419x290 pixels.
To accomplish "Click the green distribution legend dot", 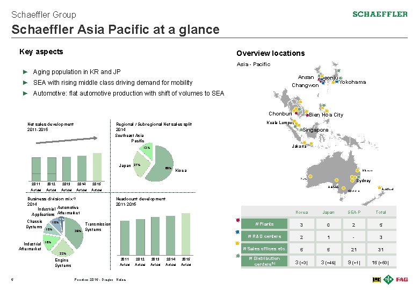I will [x=238, y=256].
